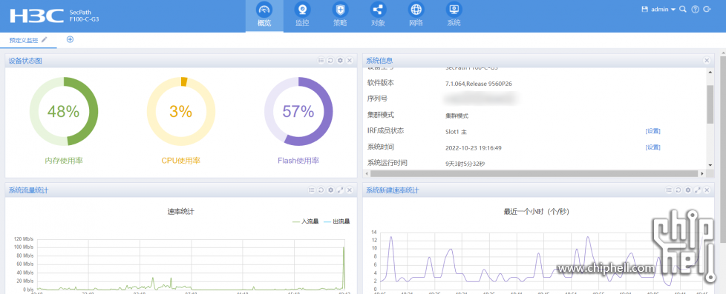Open the 对象 objects tab
Viewport: 726px width, 294px height.
click(378, 16)
